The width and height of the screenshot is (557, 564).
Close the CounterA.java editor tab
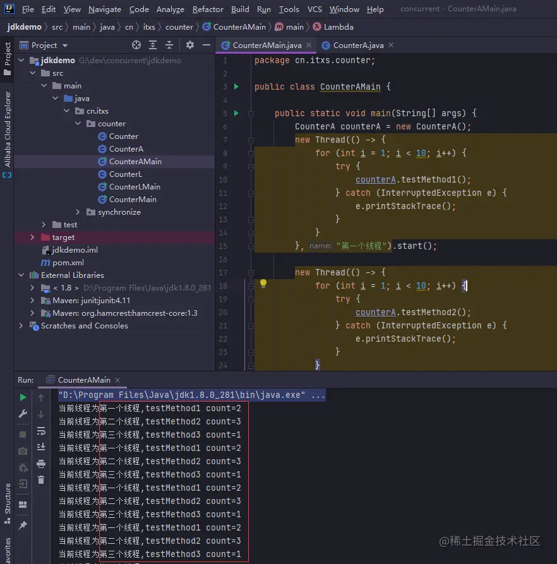[391, 45]
